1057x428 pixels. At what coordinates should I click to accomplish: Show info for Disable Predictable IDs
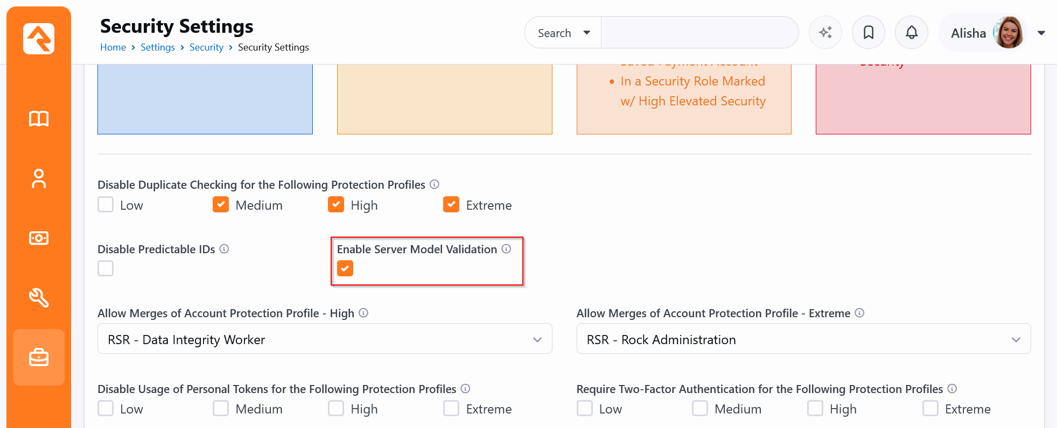click(225, 249)
